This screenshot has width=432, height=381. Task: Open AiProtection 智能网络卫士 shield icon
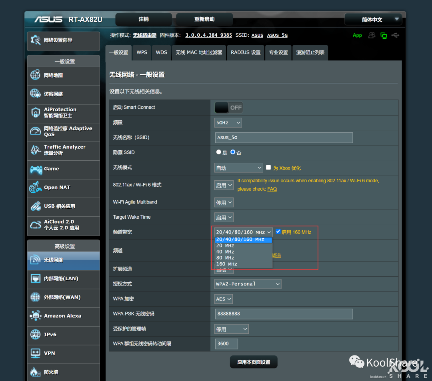(x=35, y=112)
